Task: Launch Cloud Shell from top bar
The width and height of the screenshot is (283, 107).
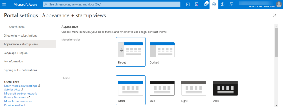Action: (x=188, y=4)
